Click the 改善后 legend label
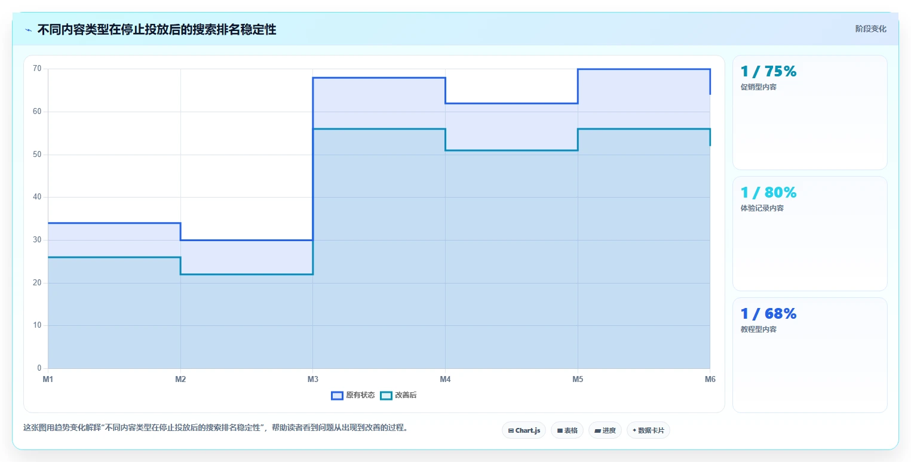The image size is (911, 462). [x=406, y=395]
